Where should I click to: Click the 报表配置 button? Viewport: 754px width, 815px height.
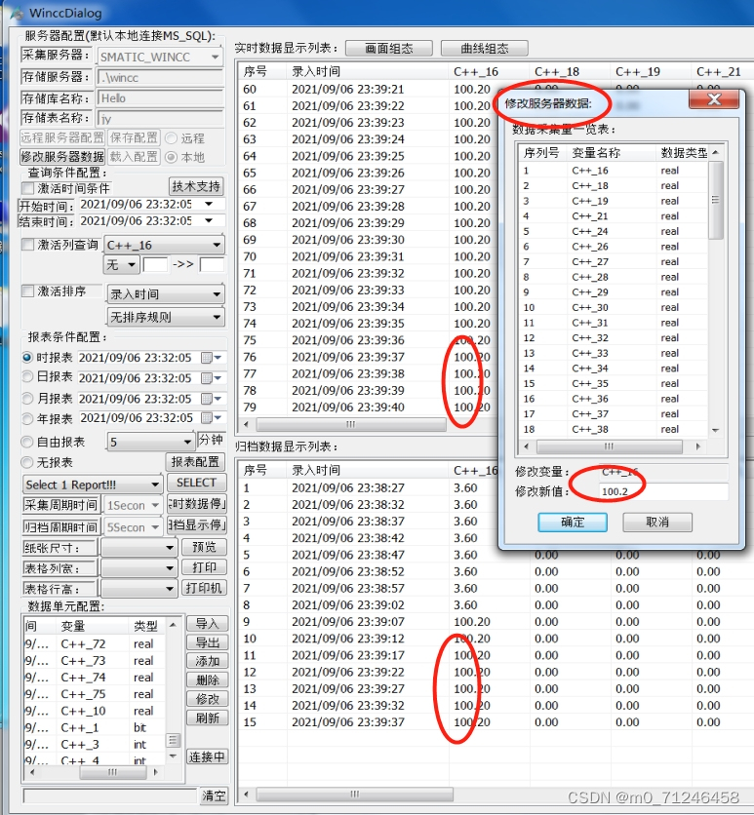[195, 461]
